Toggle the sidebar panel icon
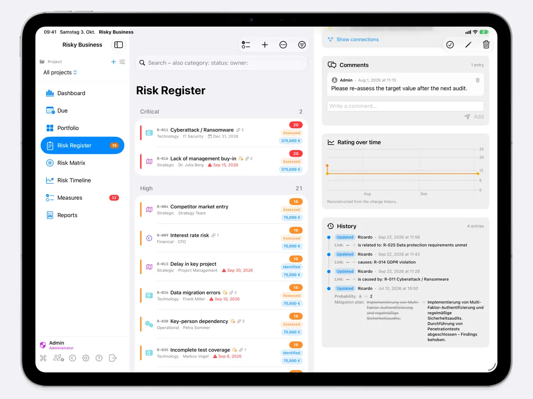The width and height of the screenshot is (533, 399). [x=118, y=45]
